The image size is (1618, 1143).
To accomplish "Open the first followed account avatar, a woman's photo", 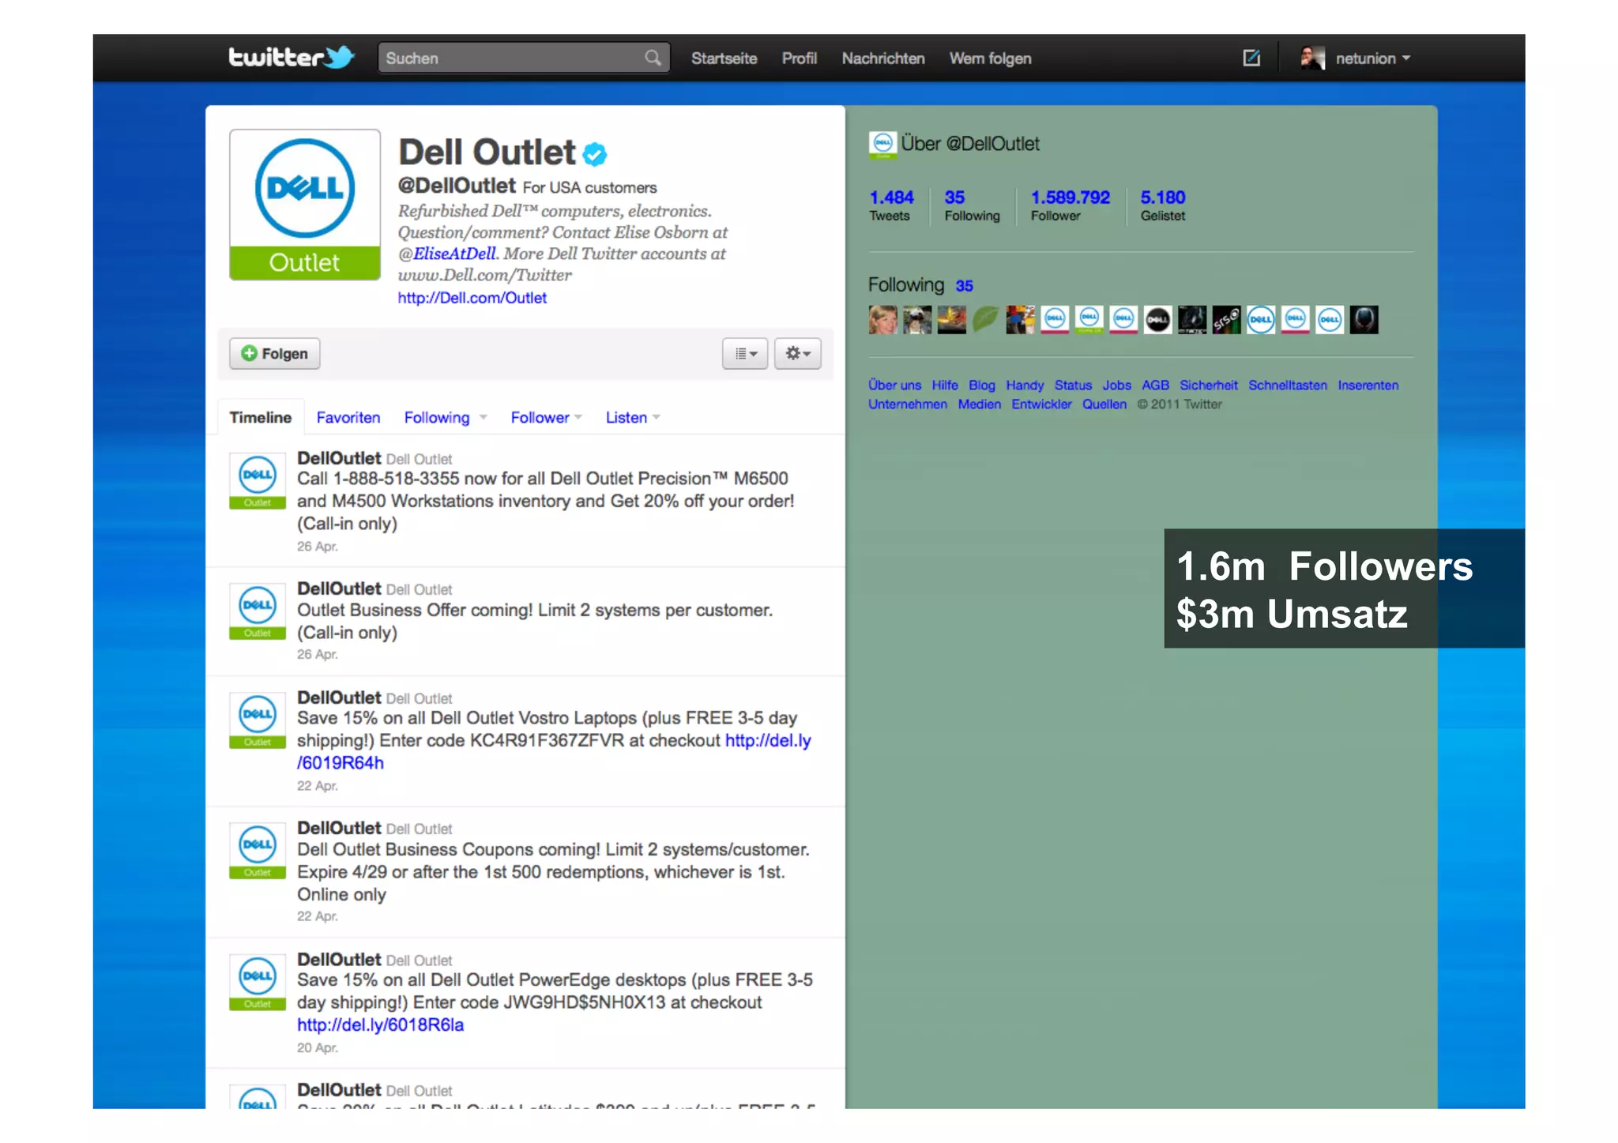I will point(882,320).
